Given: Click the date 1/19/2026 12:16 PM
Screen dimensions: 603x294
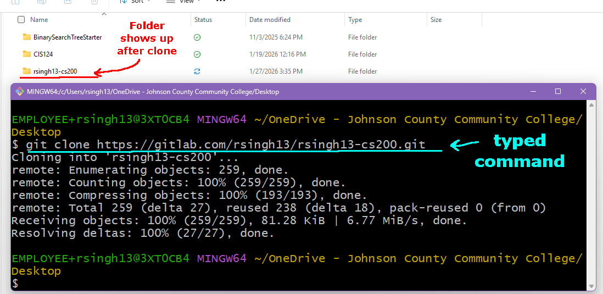Looking at the screenshot, I should (277, 54).
